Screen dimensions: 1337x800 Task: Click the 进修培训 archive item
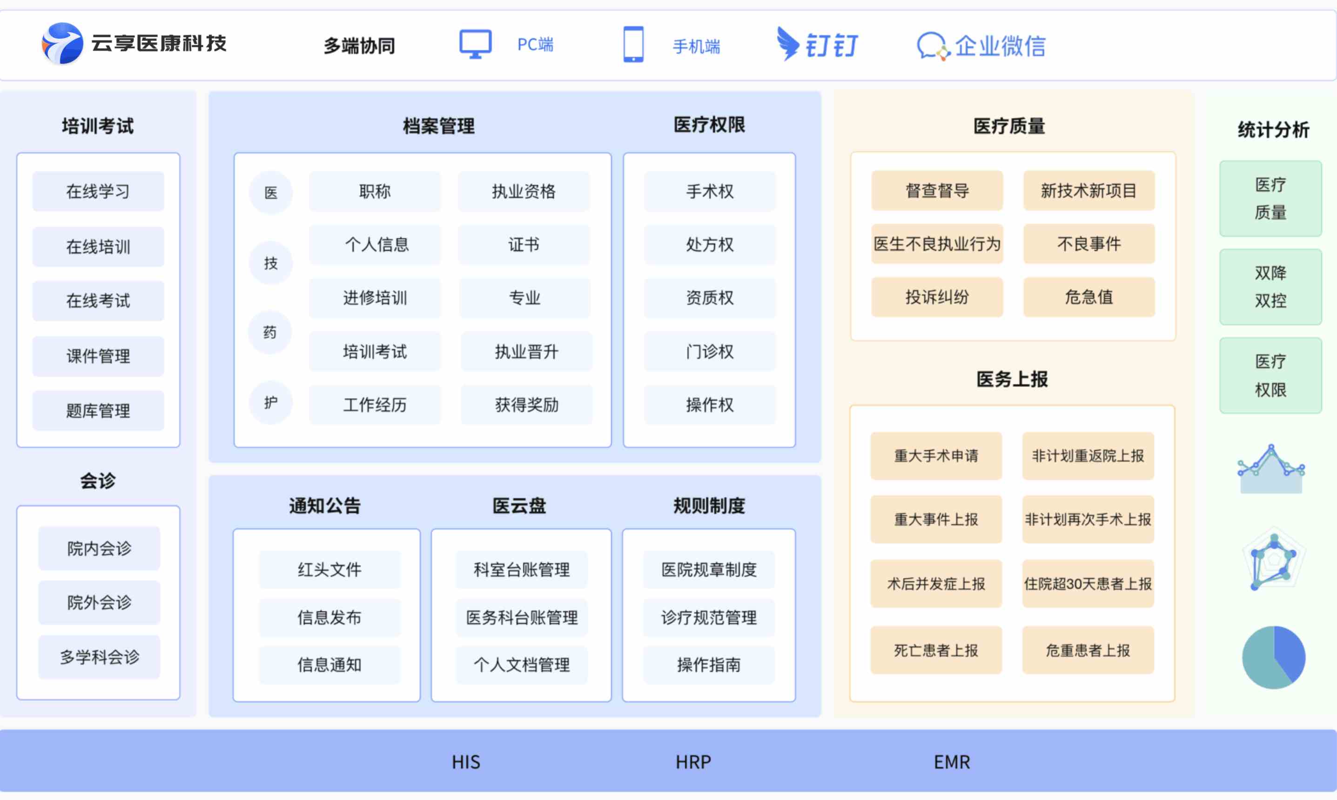[375, 298]
